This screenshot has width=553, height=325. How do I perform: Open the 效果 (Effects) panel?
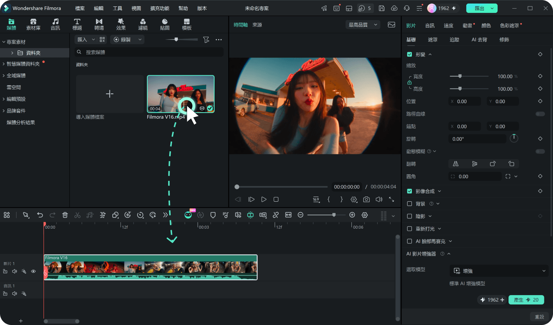(121, 24)
